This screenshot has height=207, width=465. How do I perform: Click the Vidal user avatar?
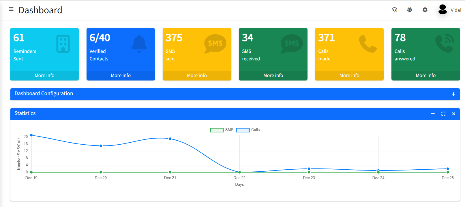click(x=442, y=9)
